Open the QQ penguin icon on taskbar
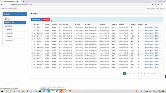Screen dimensions: 166x93 61,91
